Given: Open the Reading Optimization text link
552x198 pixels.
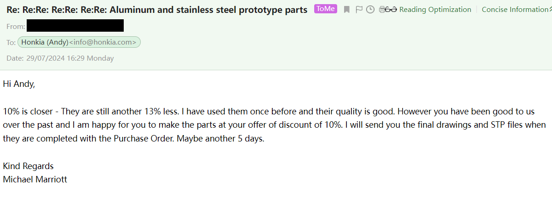Looking at the screenshot, I should pyautogui.click(x=435, y=9).
